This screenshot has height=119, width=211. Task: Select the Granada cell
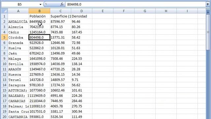(18, 43)
